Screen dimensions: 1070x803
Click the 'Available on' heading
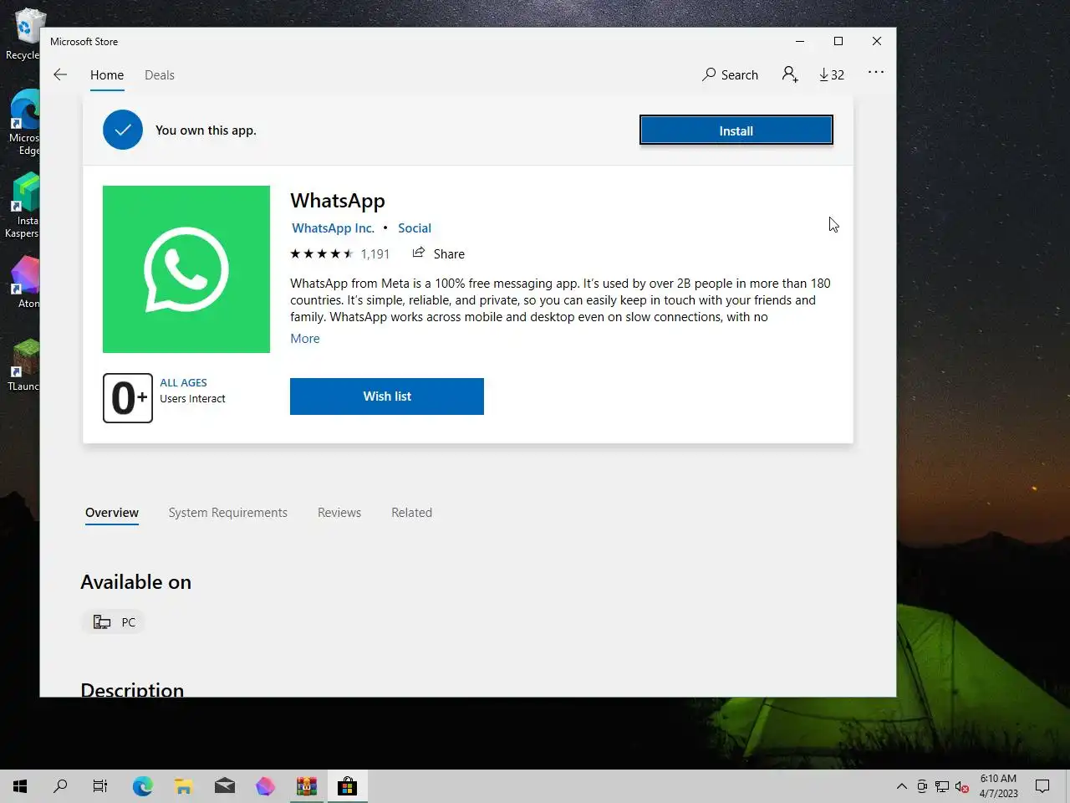(136, 582)
